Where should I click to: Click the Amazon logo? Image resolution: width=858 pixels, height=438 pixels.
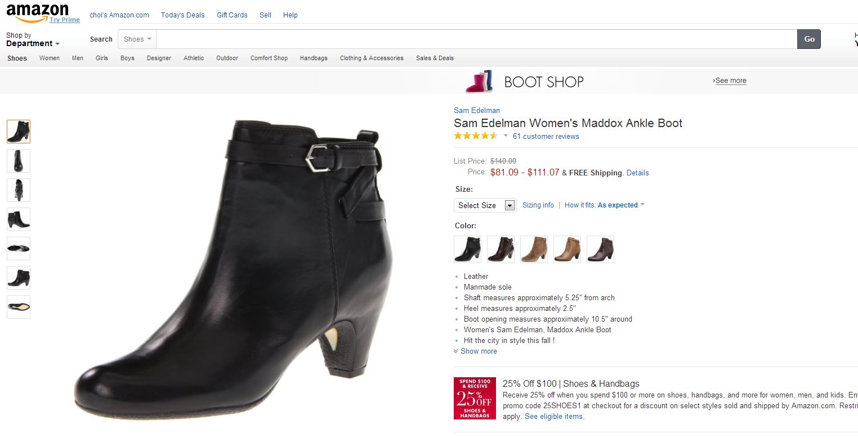pyautogui.click(x=37, y=12)
